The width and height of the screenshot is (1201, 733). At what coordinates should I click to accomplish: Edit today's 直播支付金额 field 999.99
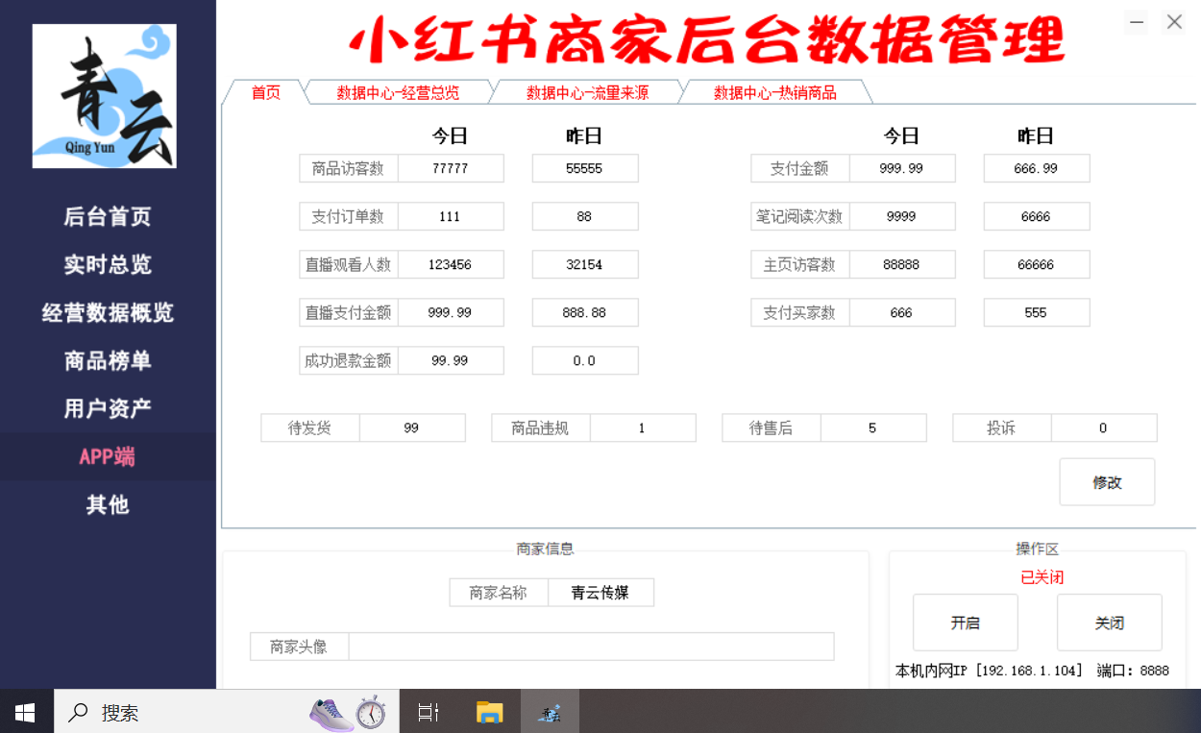pos(451,312)
